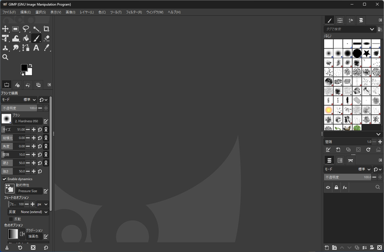Select the Free Select lasso tool
Screen dimensions: 384x252
pos(26,29)
